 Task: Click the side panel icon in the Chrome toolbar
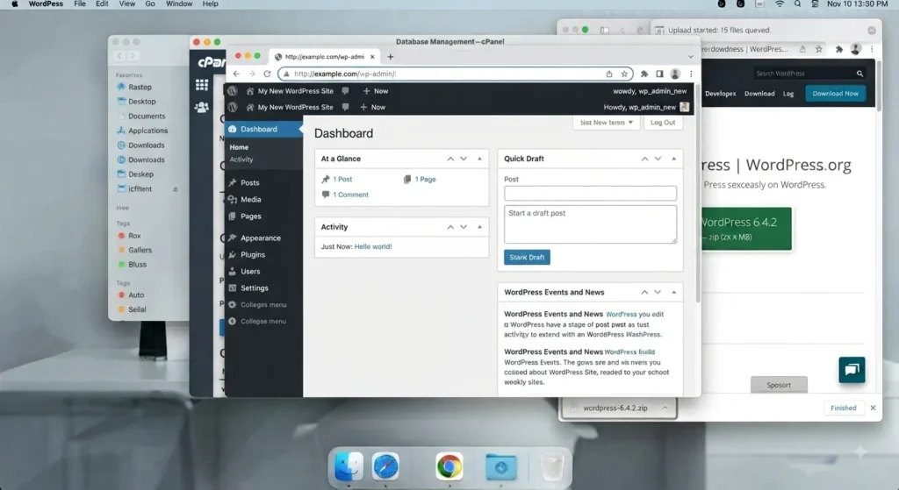coord(660,74)
